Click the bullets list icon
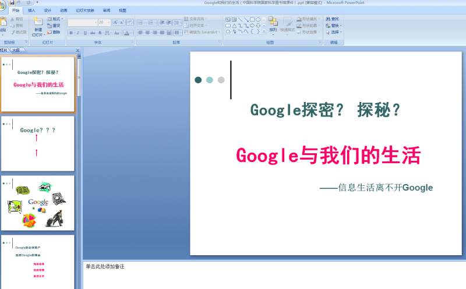Screen dimensions: 466x289 [140, 23]
